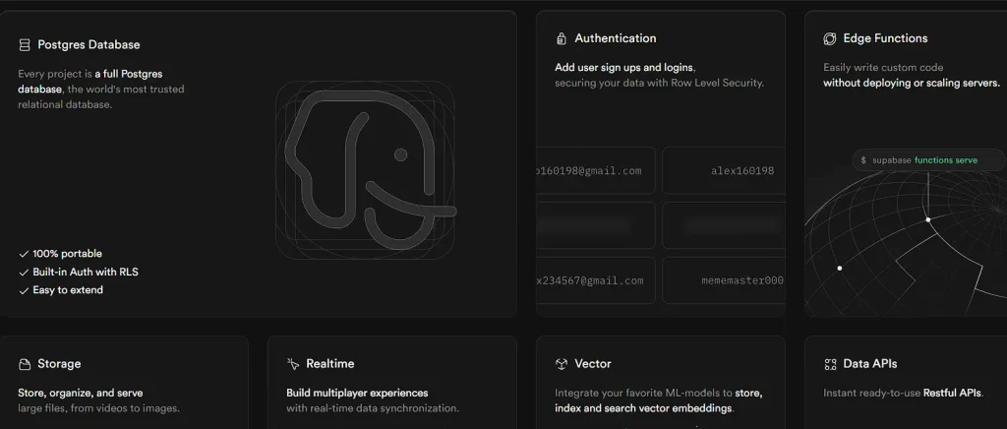Click 'without deploying or scaling servers' text

tap(912, 83)
